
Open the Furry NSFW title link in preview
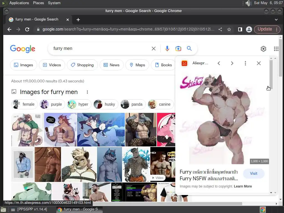209,175
